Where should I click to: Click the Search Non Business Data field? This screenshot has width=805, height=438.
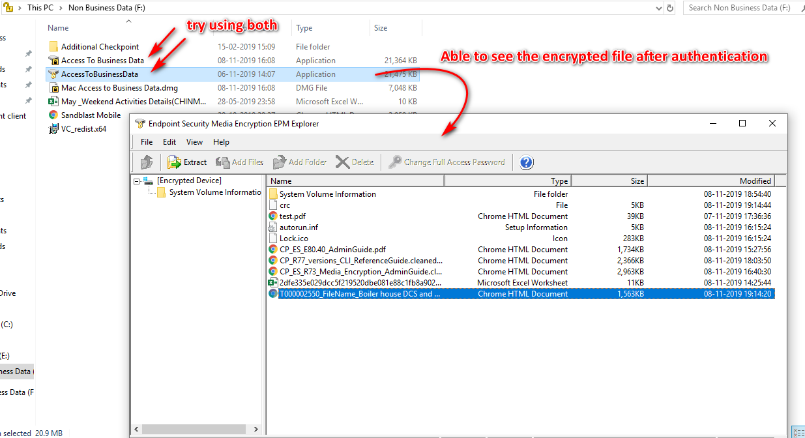[x=743, y=8]
